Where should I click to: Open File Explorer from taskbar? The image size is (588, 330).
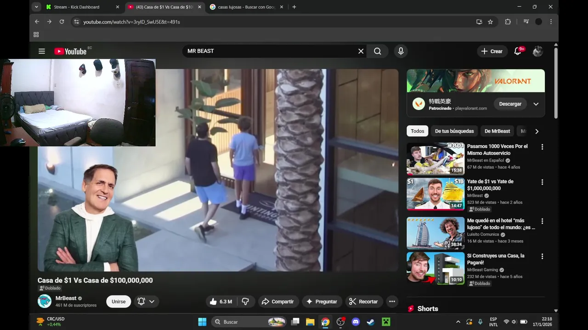310,322
